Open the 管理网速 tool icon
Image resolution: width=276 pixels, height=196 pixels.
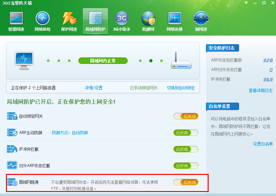[x=16, y=18]
